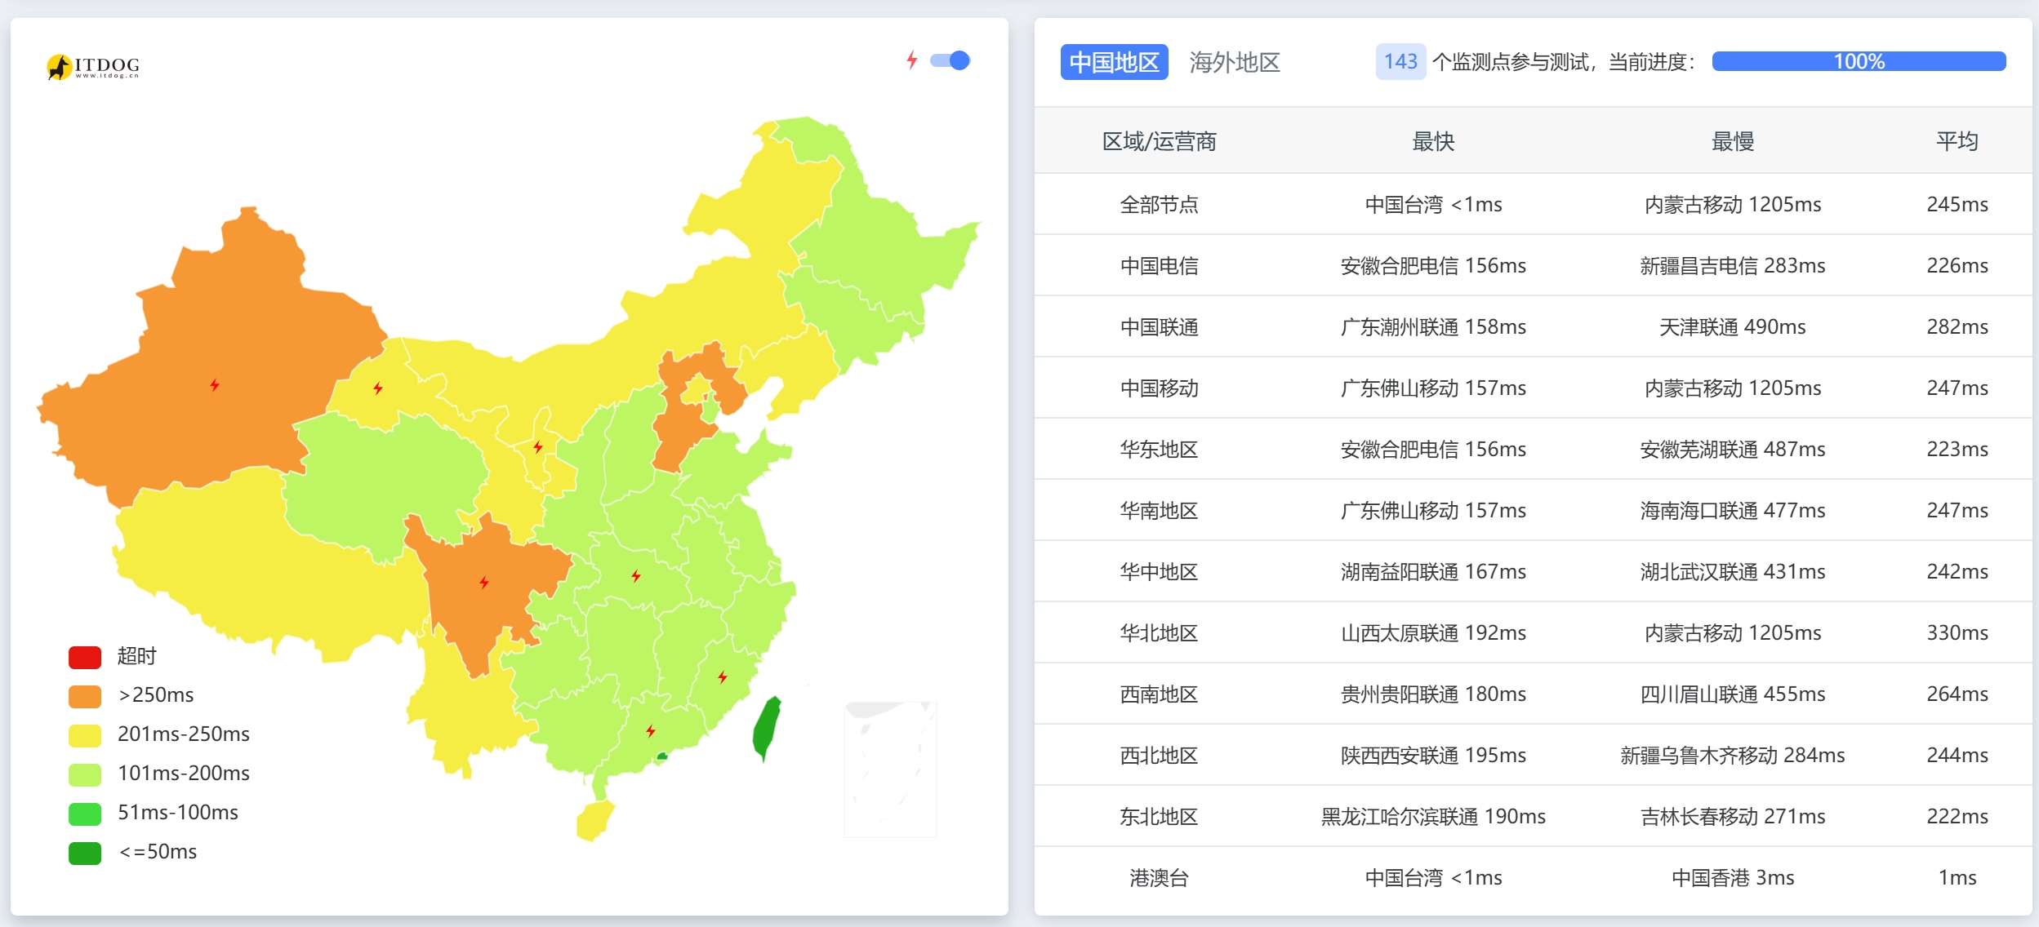Switch to the 海外地区 tab
The width and height of the screenshot is (2039, 927).
point(1235,62)
